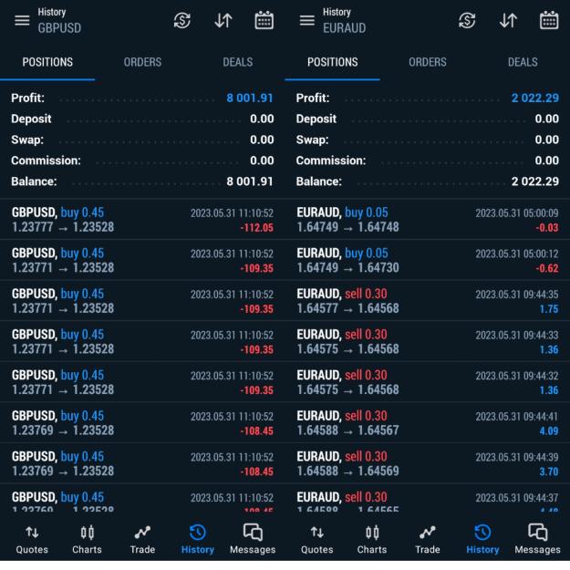
Task: Tap EURAUD Balance row value 2 022.29
Action: (x=534, y=181)
